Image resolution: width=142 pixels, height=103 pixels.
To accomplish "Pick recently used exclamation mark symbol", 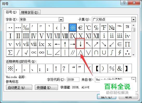I will point(57,68).
